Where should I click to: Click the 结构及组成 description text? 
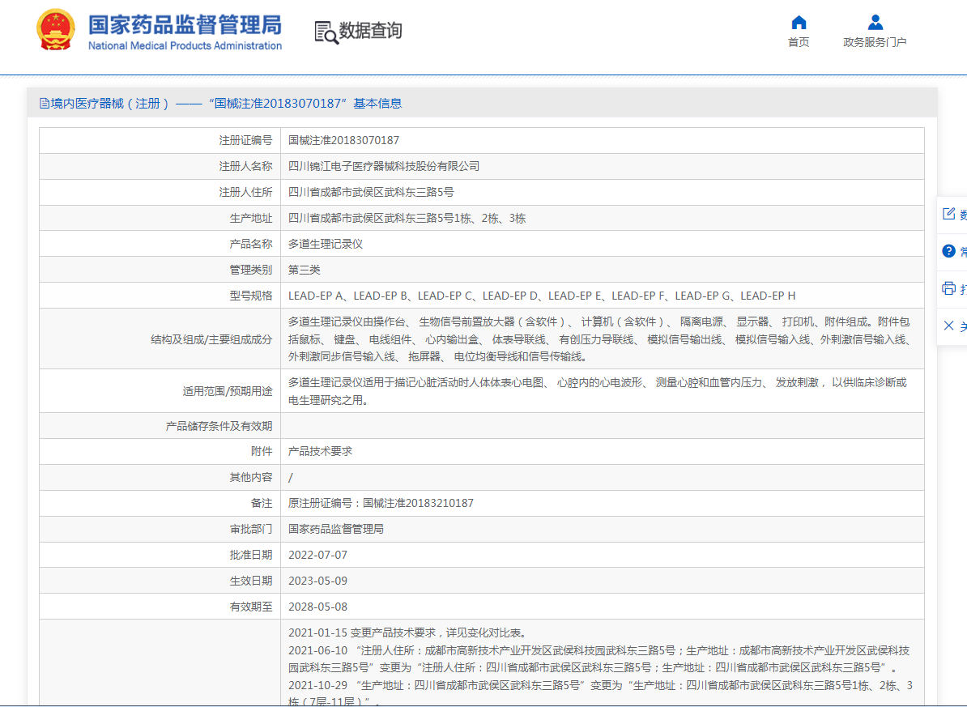point(599,339)
